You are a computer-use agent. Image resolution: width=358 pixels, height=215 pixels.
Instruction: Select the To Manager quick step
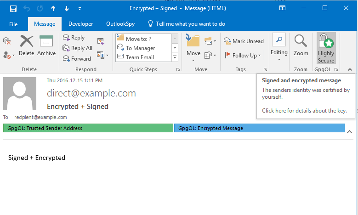(x=140, y=48)
